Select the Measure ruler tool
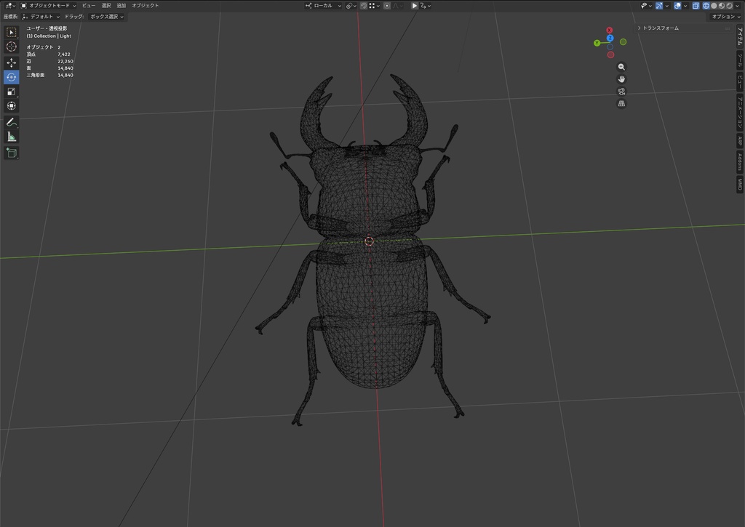This screenshot has height=527, width=745. click(x=12, y=137)
